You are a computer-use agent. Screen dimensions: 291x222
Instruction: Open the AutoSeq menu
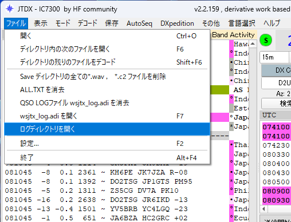(x=139, y=23)
